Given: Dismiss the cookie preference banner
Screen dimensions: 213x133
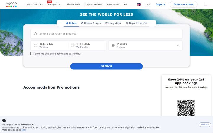Looking at the screenshot, I should 205,125.
